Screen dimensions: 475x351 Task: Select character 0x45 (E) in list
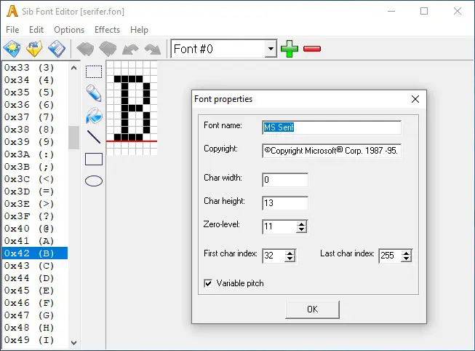tap(34, 291)
